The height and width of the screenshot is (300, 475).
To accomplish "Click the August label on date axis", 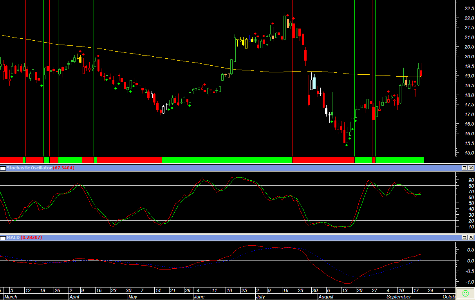I will 326,297.
